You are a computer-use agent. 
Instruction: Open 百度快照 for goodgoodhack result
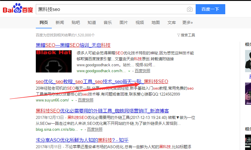[142, 71]
